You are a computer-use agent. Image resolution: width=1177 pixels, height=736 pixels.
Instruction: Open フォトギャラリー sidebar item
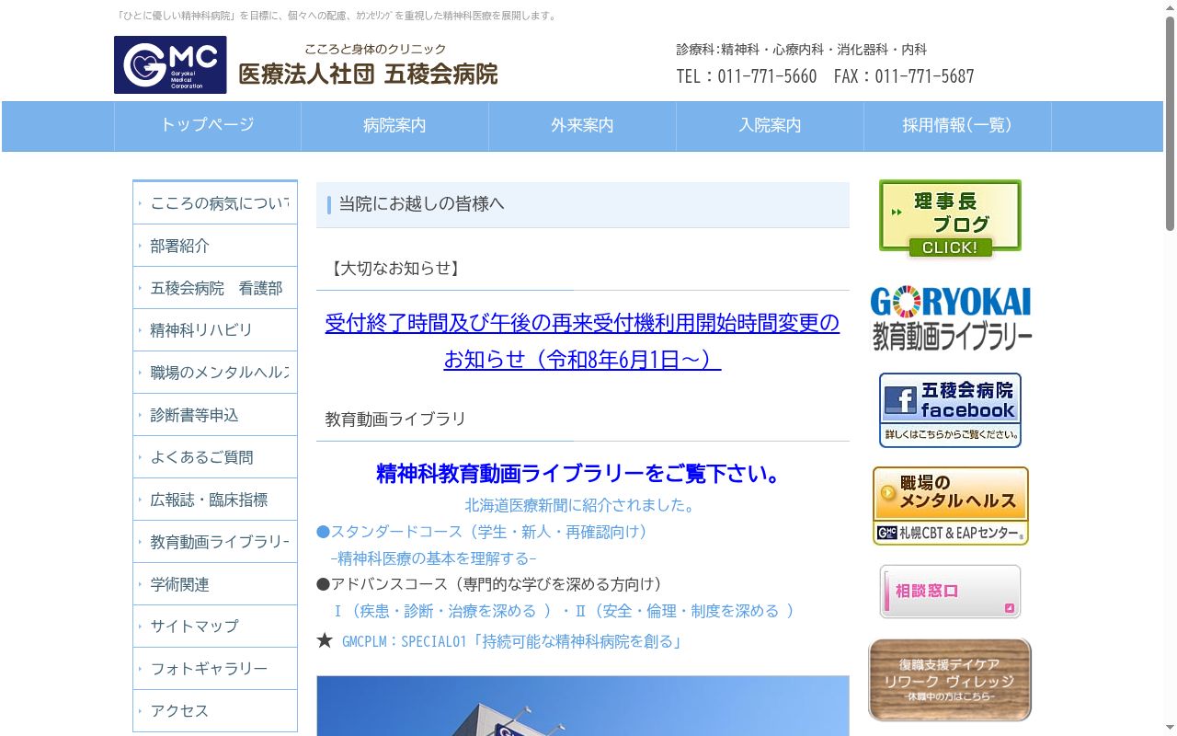pos(215,669)
